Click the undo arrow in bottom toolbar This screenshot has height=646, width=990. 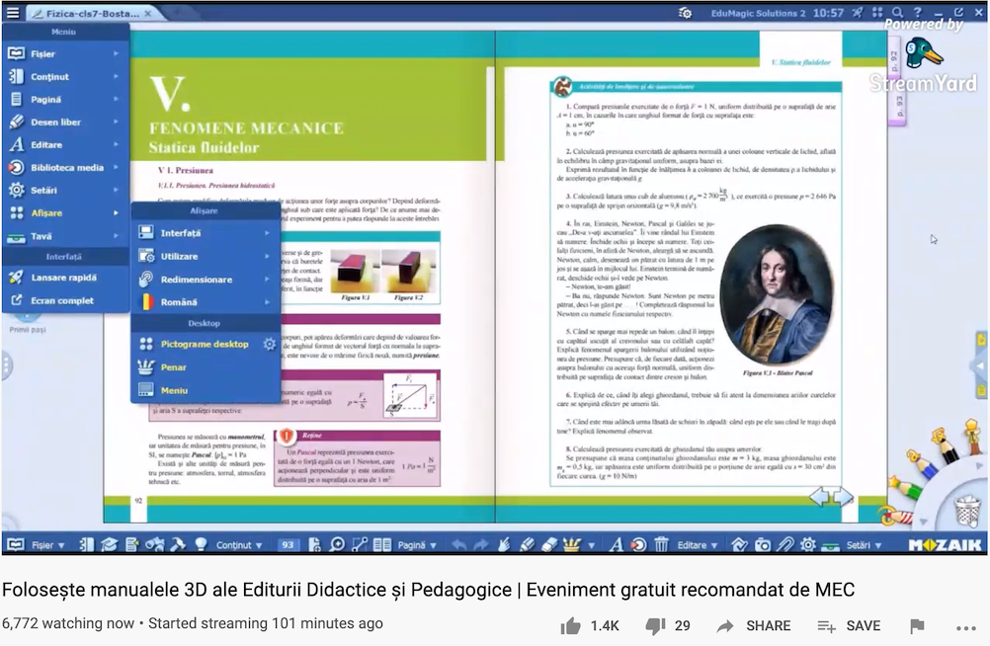pyautogui.click(x=459, y=544)
